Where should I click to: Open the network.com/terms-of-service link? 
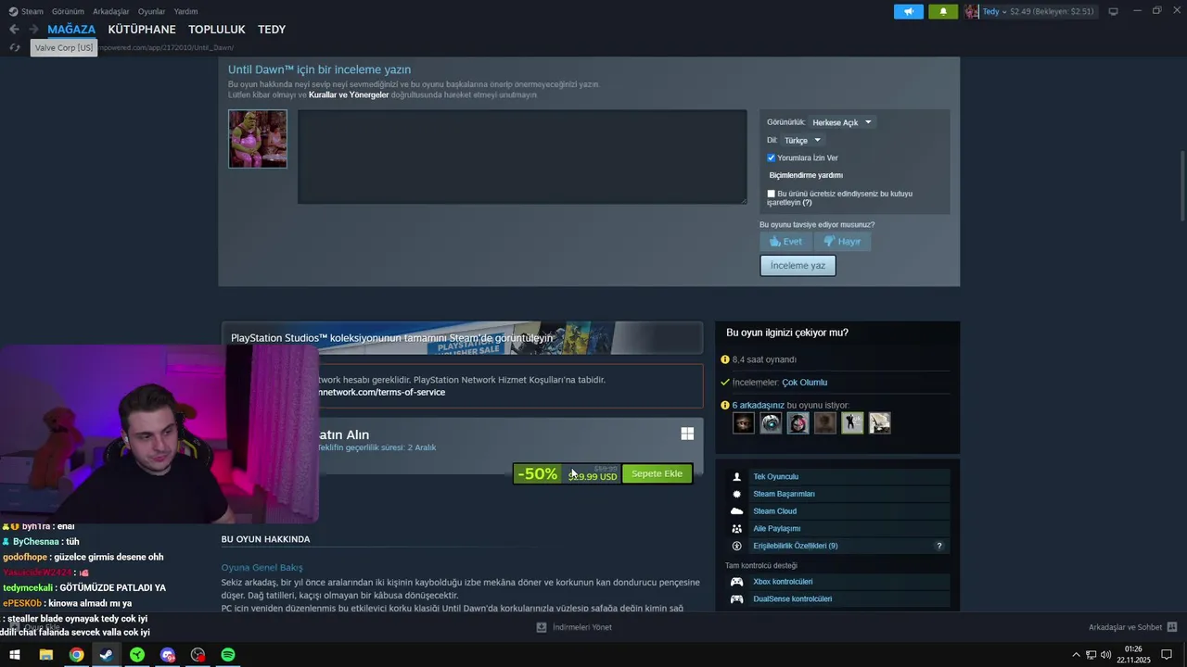coord(381,392)
